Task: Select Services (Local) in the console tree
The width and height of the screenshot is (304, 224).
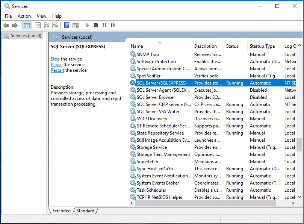Action: 26,36
